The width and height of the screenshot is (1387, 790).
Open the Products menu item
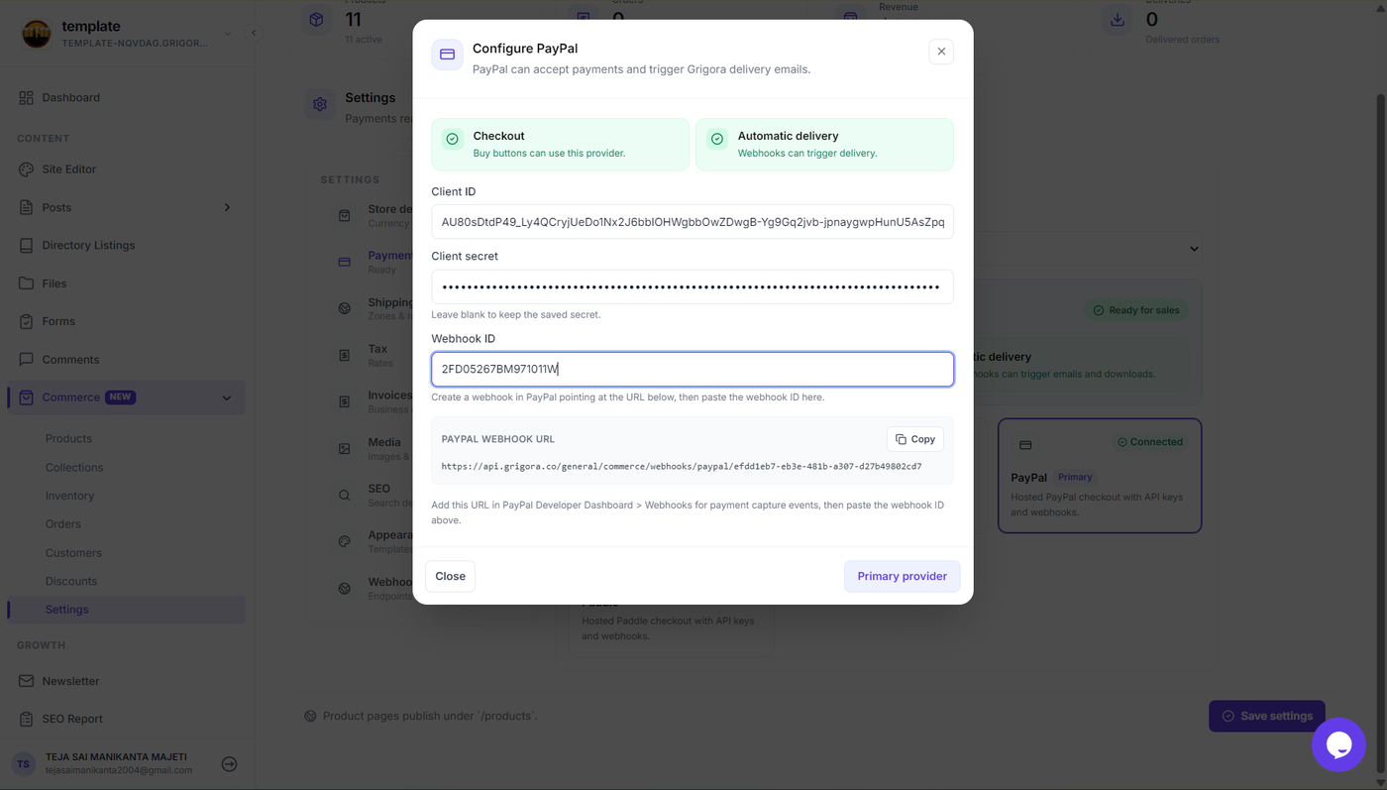coord(68,438)
